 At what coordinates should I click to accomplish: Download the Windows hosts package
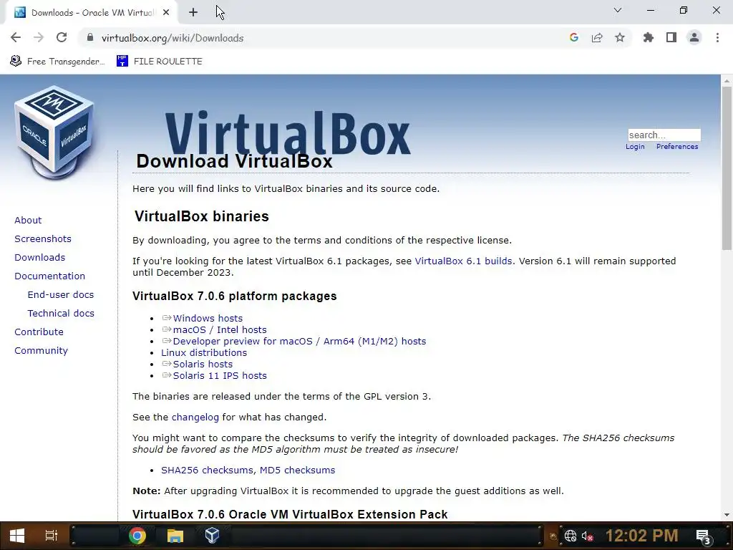point(208,319)
